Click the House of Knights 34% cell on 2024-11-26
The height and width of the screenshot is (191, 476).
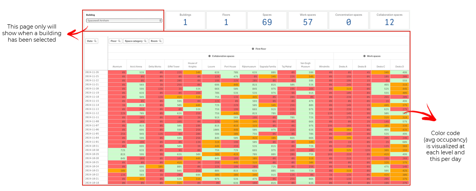(192, 72)
